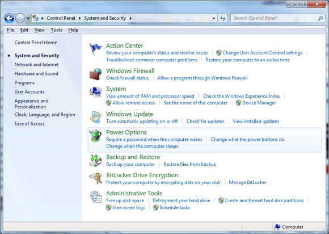Click the Administrative Tools gear icon
The height and width of the screenshot is (234, 329).
point(95,197)
